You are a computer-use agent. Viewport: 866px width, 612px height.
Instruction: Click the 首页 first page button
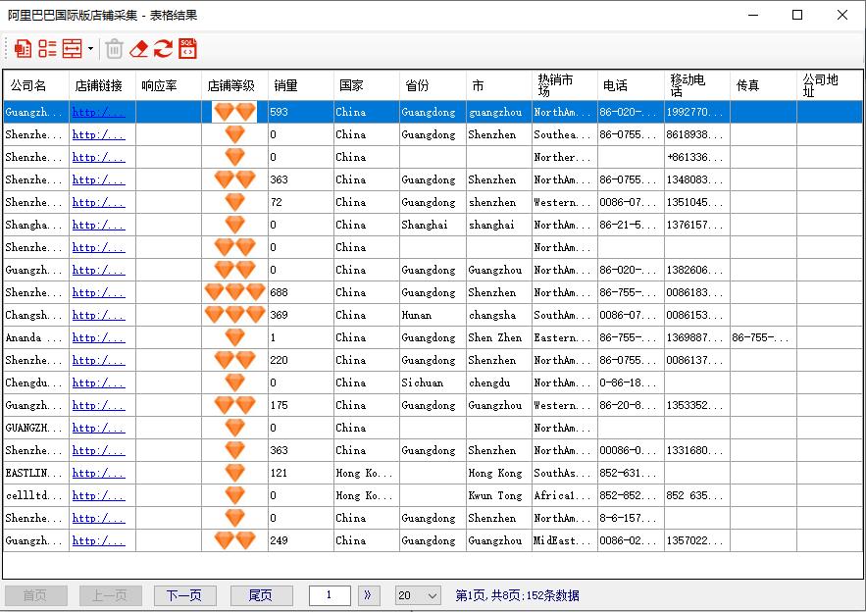point(36,595)
